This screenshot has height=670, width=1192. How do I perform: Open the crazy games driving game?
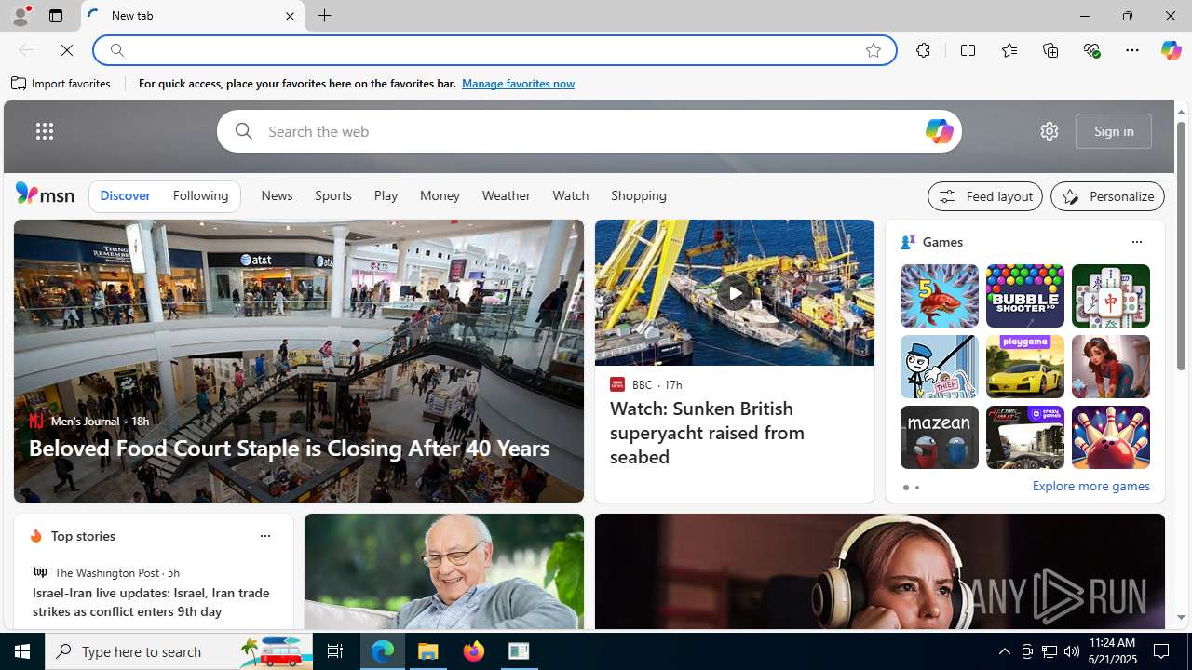[x=1024, y=437]
